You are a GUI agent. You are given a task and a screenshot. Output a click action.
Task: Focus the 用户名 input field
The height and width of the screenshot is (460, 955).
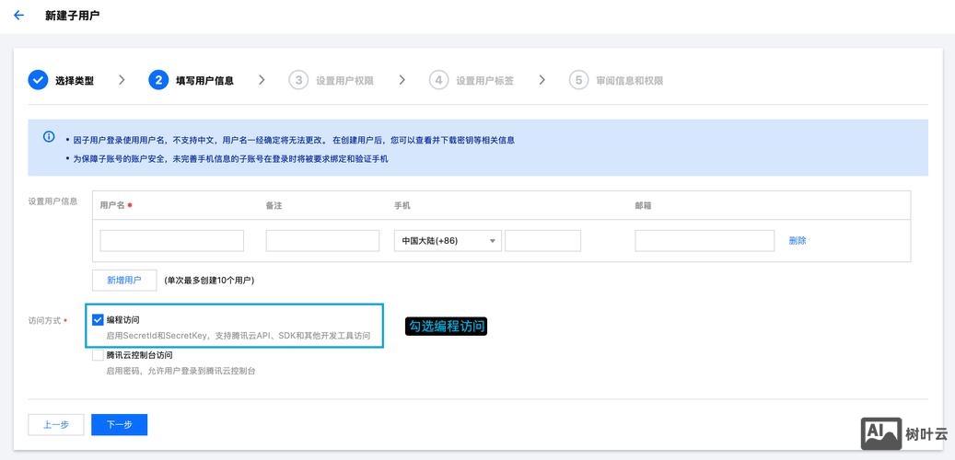tap(172, 240)
